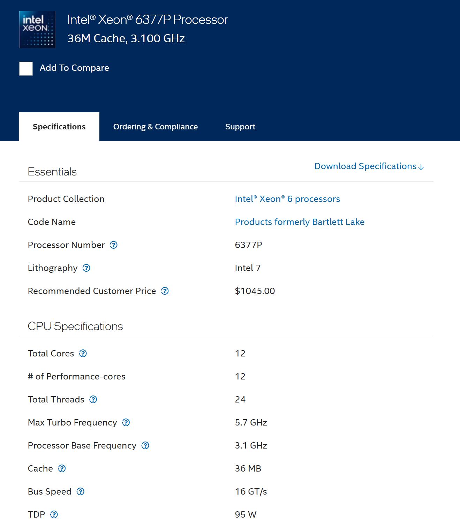Click the 36M Cache, 3.100 GHz subtitle
This screenshot has height=527, width=460.
(126, 38)
